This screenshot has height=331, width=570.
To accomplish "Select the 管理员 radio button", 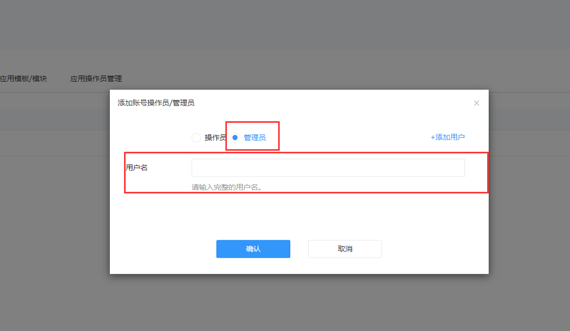I will (235, 138).
